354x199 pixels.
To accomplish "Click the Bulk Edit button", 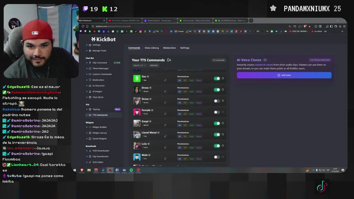I will [154, 66].
